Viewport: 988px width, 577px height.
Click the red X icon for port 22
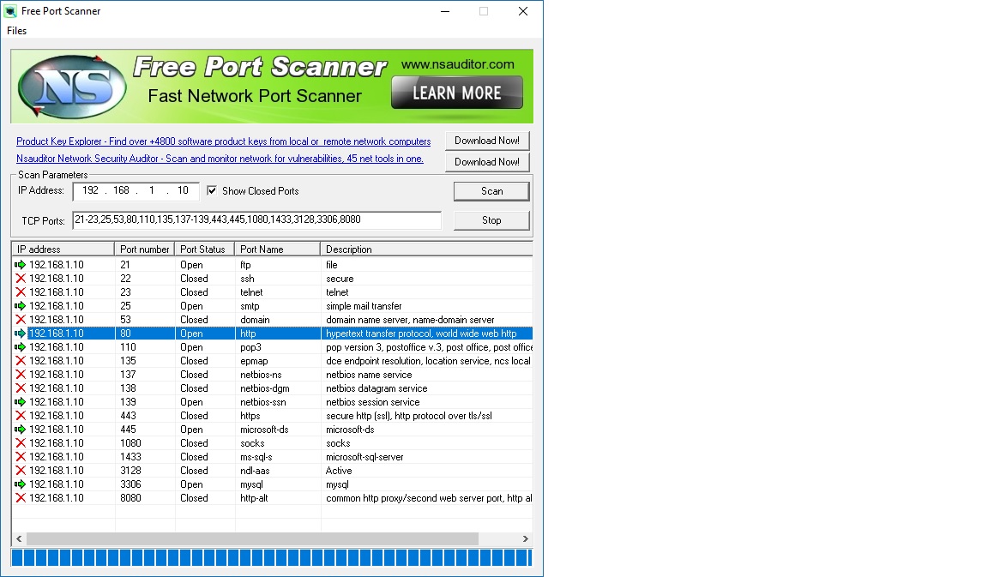21,279
